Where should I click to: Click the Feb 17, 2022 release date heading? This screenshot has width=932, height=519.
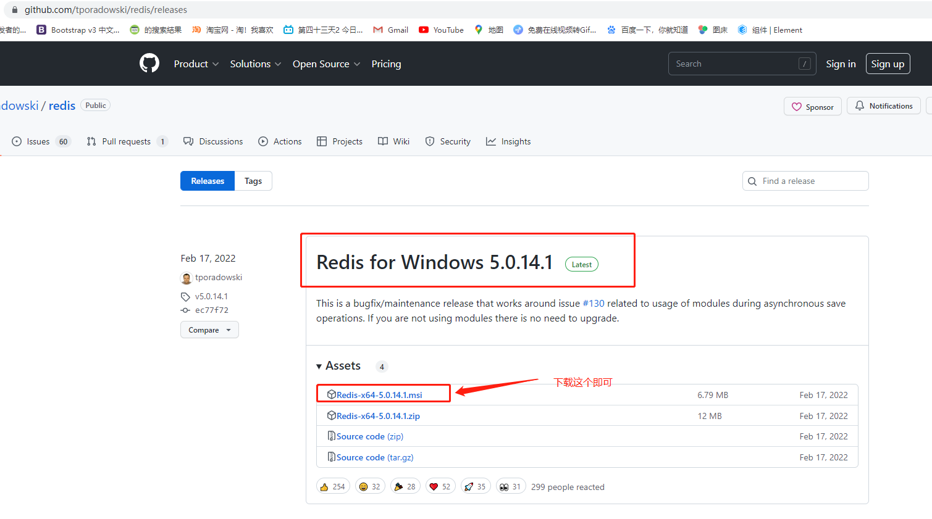pos(208,258)
